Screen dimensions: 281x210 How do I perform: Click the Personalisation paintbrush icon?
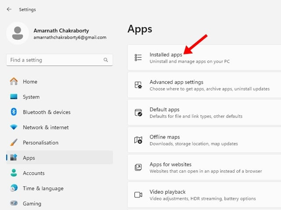[14, 142]
